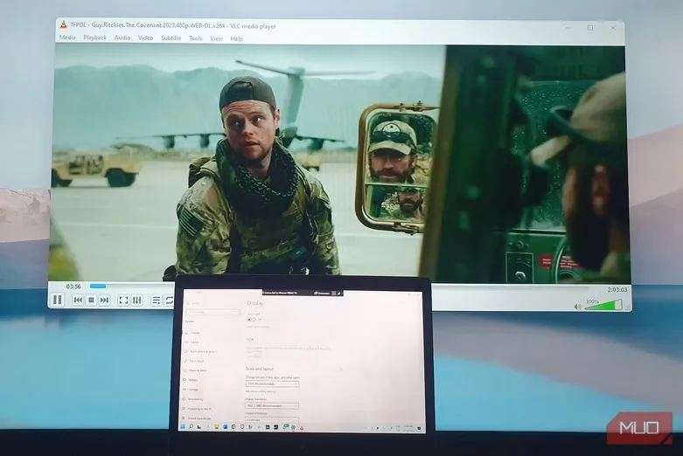Pause the video in VLC
683x456 pixels.
coord(57,300)
